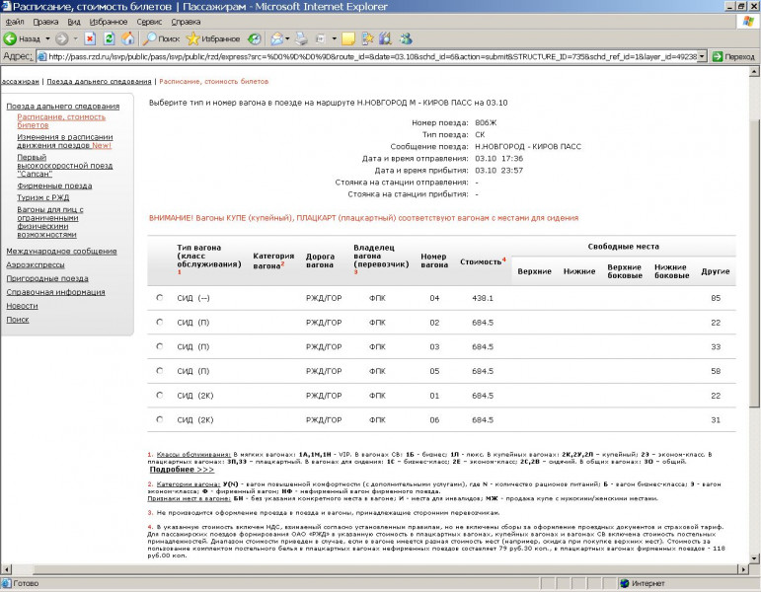Image resolution: width=761 pixels, height=592 pixels.
Task: Select the СИД (П) wagon 05 radio button
Action: (x=160, y=370)
